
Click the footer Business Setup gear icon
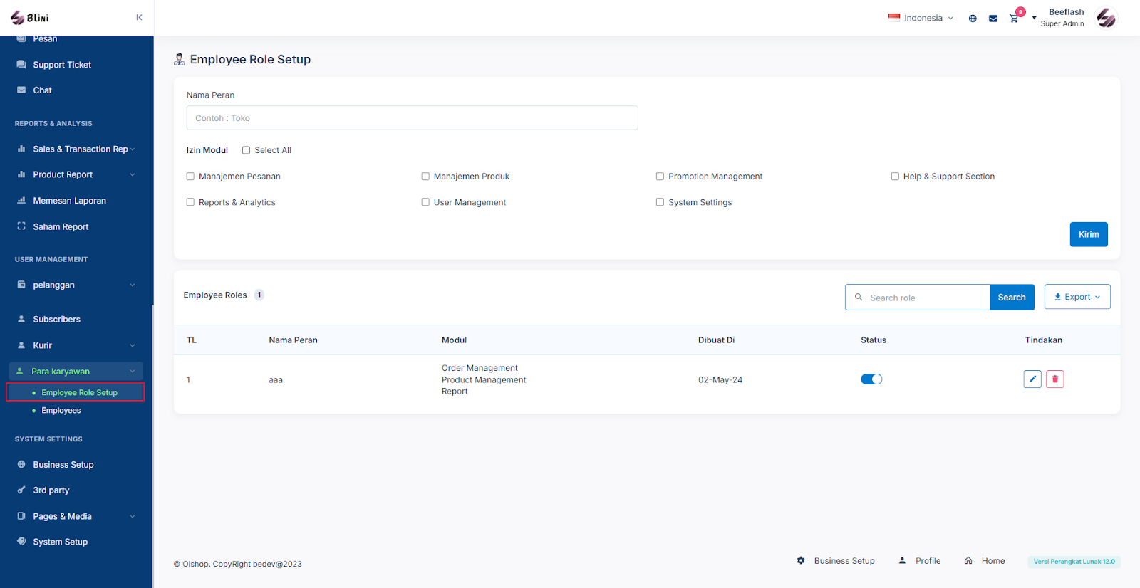[x=801, y=561]
